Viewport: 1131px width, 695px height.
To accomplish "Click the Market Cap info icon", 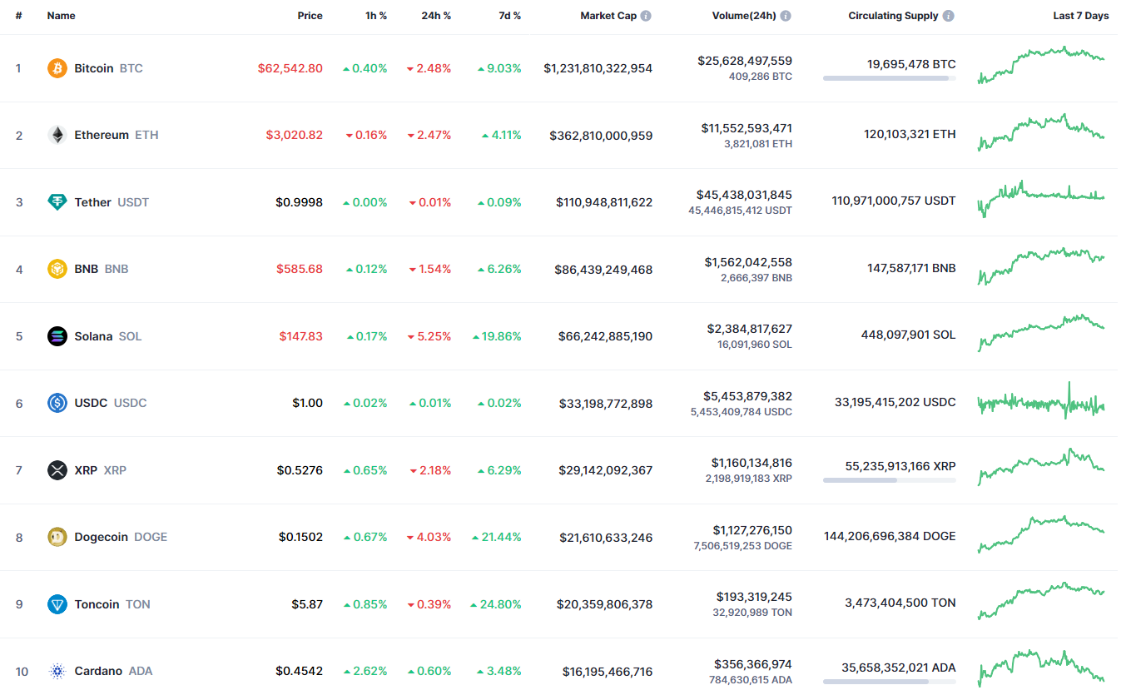I will coord(646,16).
